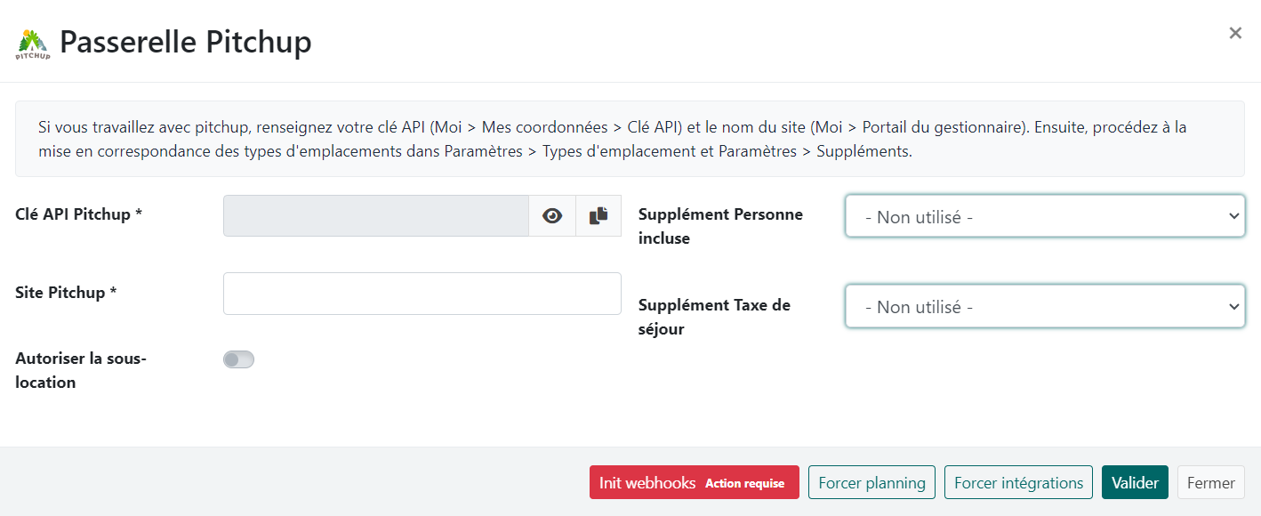1261x516 pixels.
Task: Click the API key instructions banner
Action: (x=630, y=139)
